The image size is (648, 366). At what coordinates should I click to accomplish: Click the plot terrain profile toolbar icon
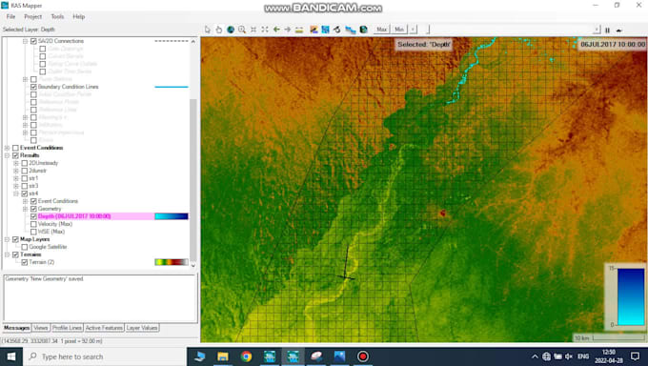pyautogui.click(x=314, y=30)
